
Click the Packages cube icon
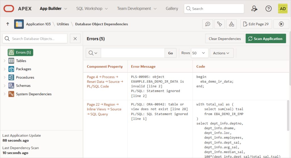point(11,69)
